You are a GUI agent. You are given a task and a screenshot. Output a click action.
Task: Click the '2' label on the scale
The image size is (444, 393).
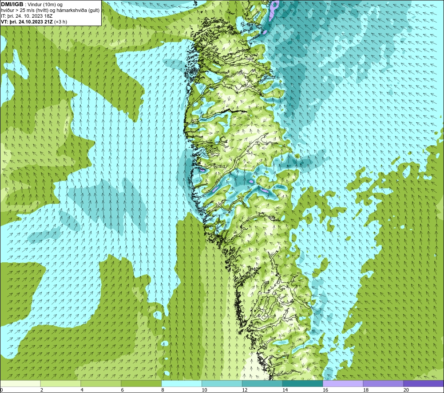42,390
